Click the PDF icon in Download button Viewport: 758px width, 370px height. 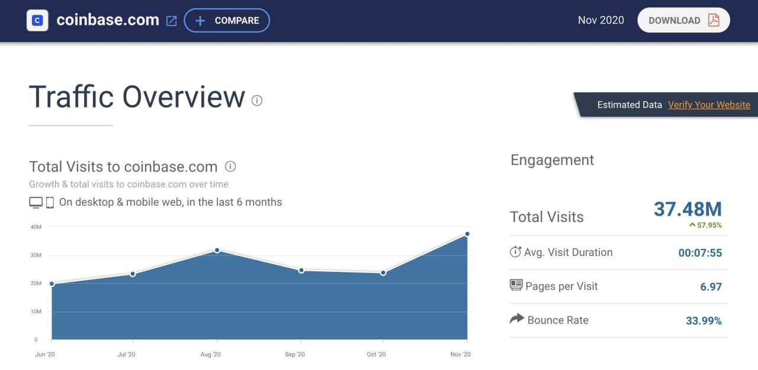click(714, 20)
